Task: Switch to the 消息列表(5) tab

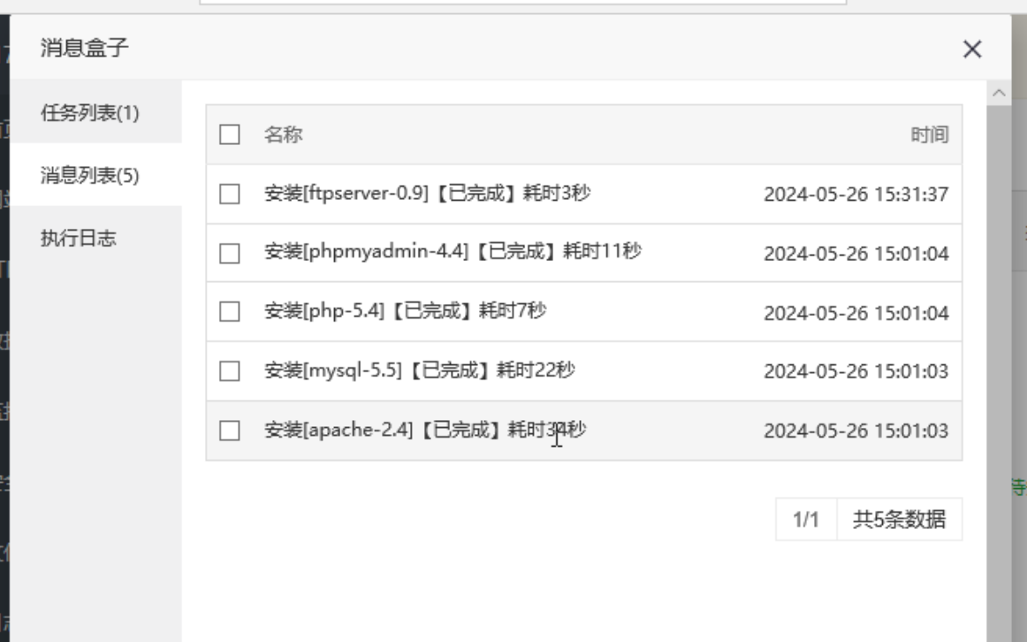Action: click(x=95, y=175)
